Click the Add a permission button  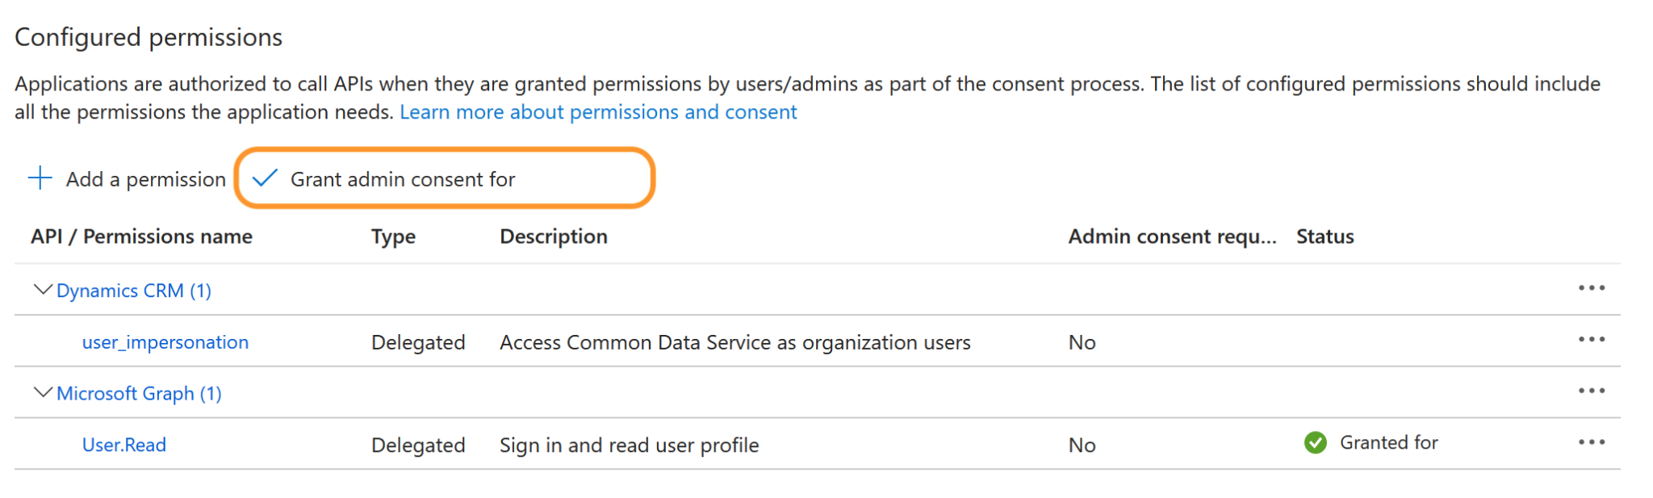click(x=127, y=178)
